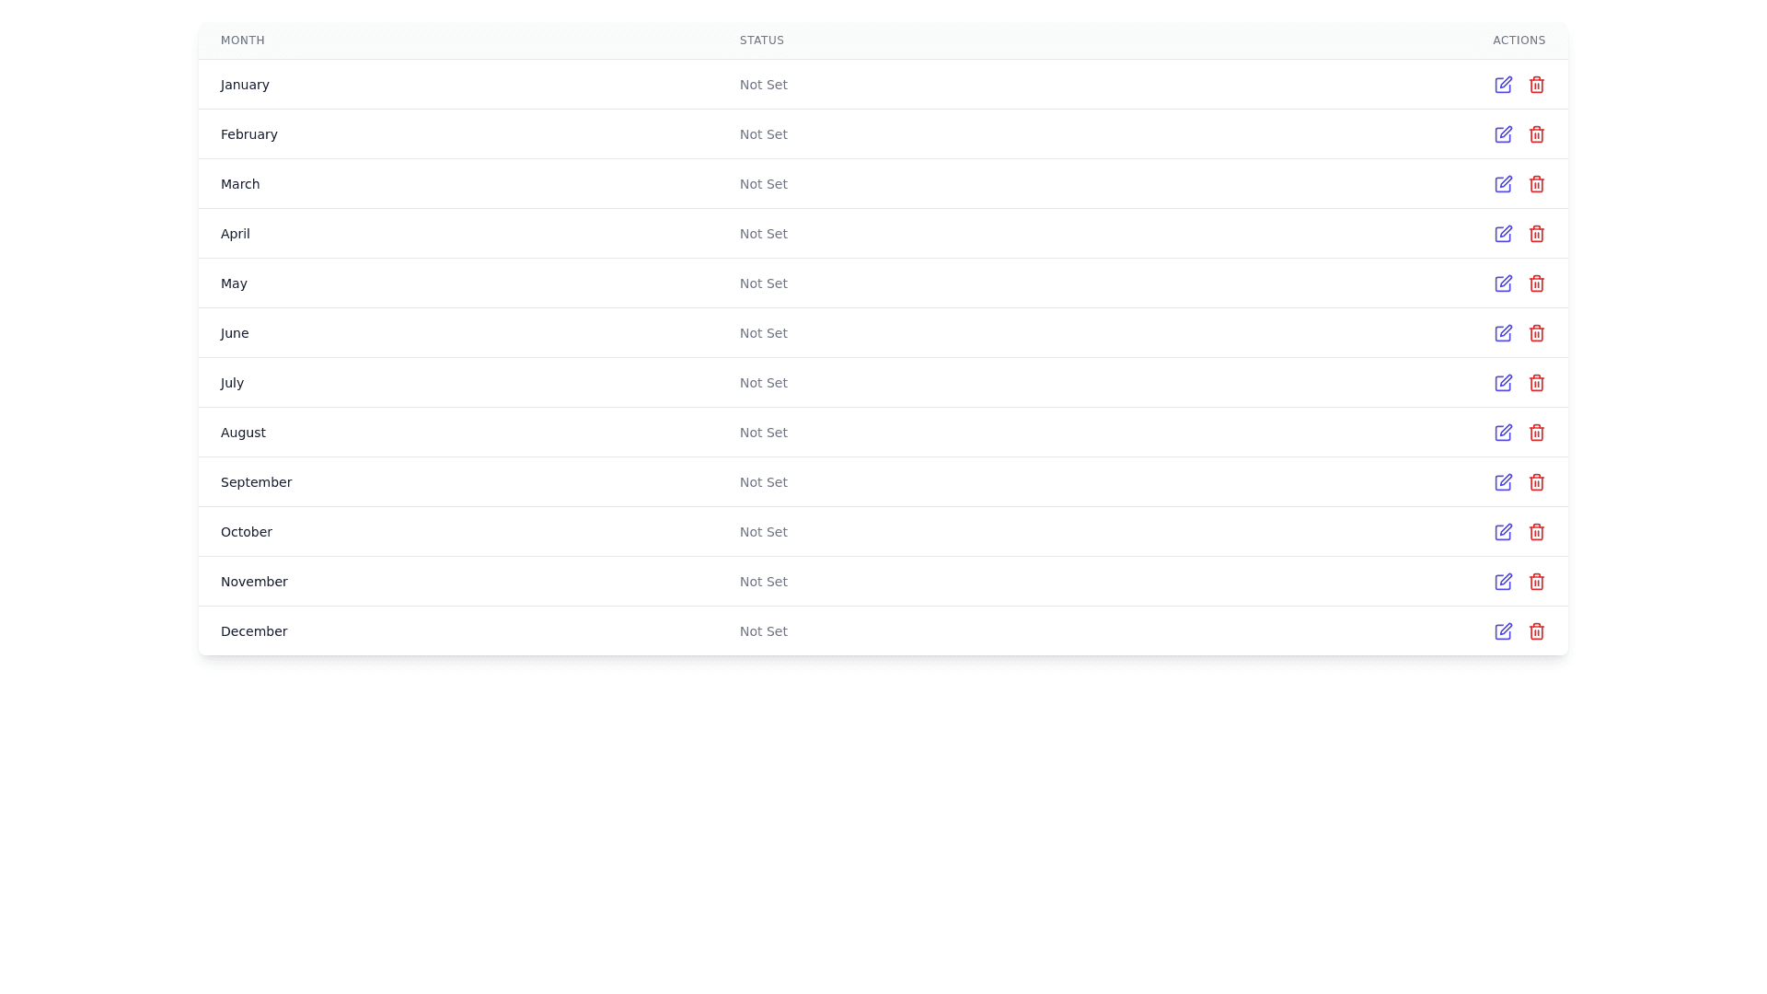
Task: Click the Status column header
Action: click(761, 40)
